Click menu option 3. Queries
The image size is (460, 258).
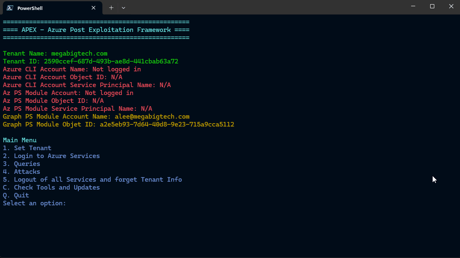22,164
